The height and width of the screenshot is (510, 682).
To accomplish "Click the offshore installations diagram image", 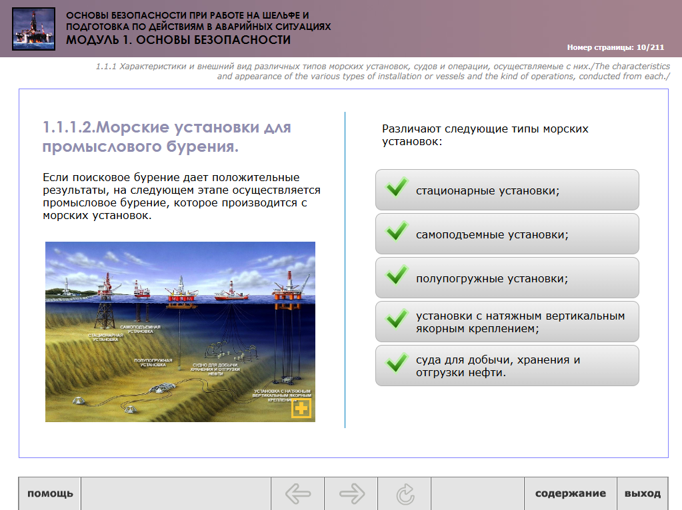I will coord(180,332).
